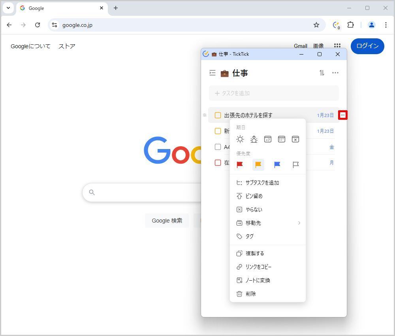The image size is (395, 336).
Task: Set low priority with the blue flag
Action: (x=277, y=164)
